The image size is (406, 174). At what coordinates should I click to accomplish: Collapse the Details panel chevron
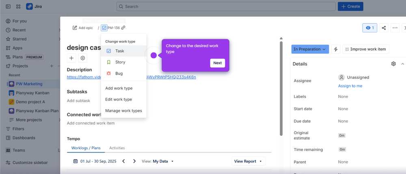(402, 64)
